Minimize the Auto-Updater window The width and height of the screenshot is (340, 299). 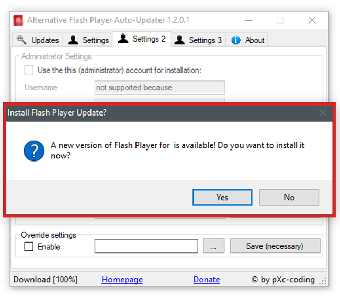tap(248, 20)
